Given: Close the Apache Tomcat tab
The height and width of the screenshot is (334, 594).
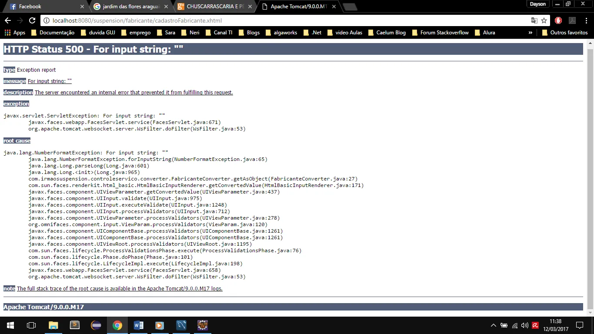Looking at the screenshot, I should (334, 7).
